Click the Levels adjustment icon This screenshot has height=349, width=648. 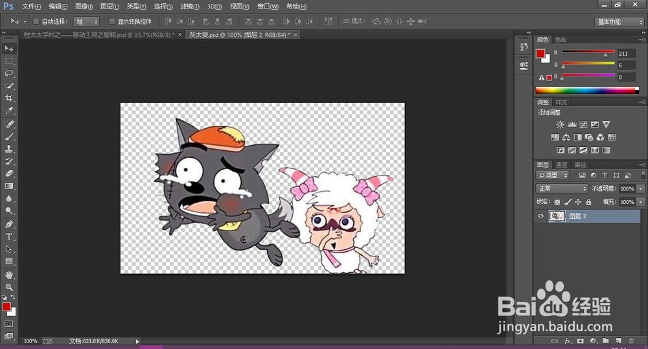click(x=572, y=124)
